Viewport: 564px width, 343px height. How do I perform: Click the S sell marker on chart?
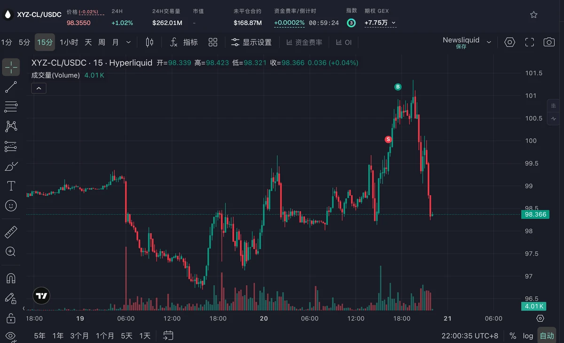pyautogui.click(x=388, y=139)
